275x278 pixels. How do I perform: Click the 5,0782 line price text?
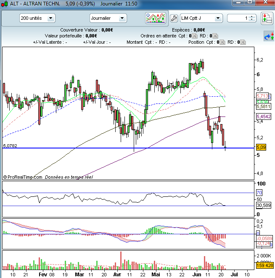10,146
